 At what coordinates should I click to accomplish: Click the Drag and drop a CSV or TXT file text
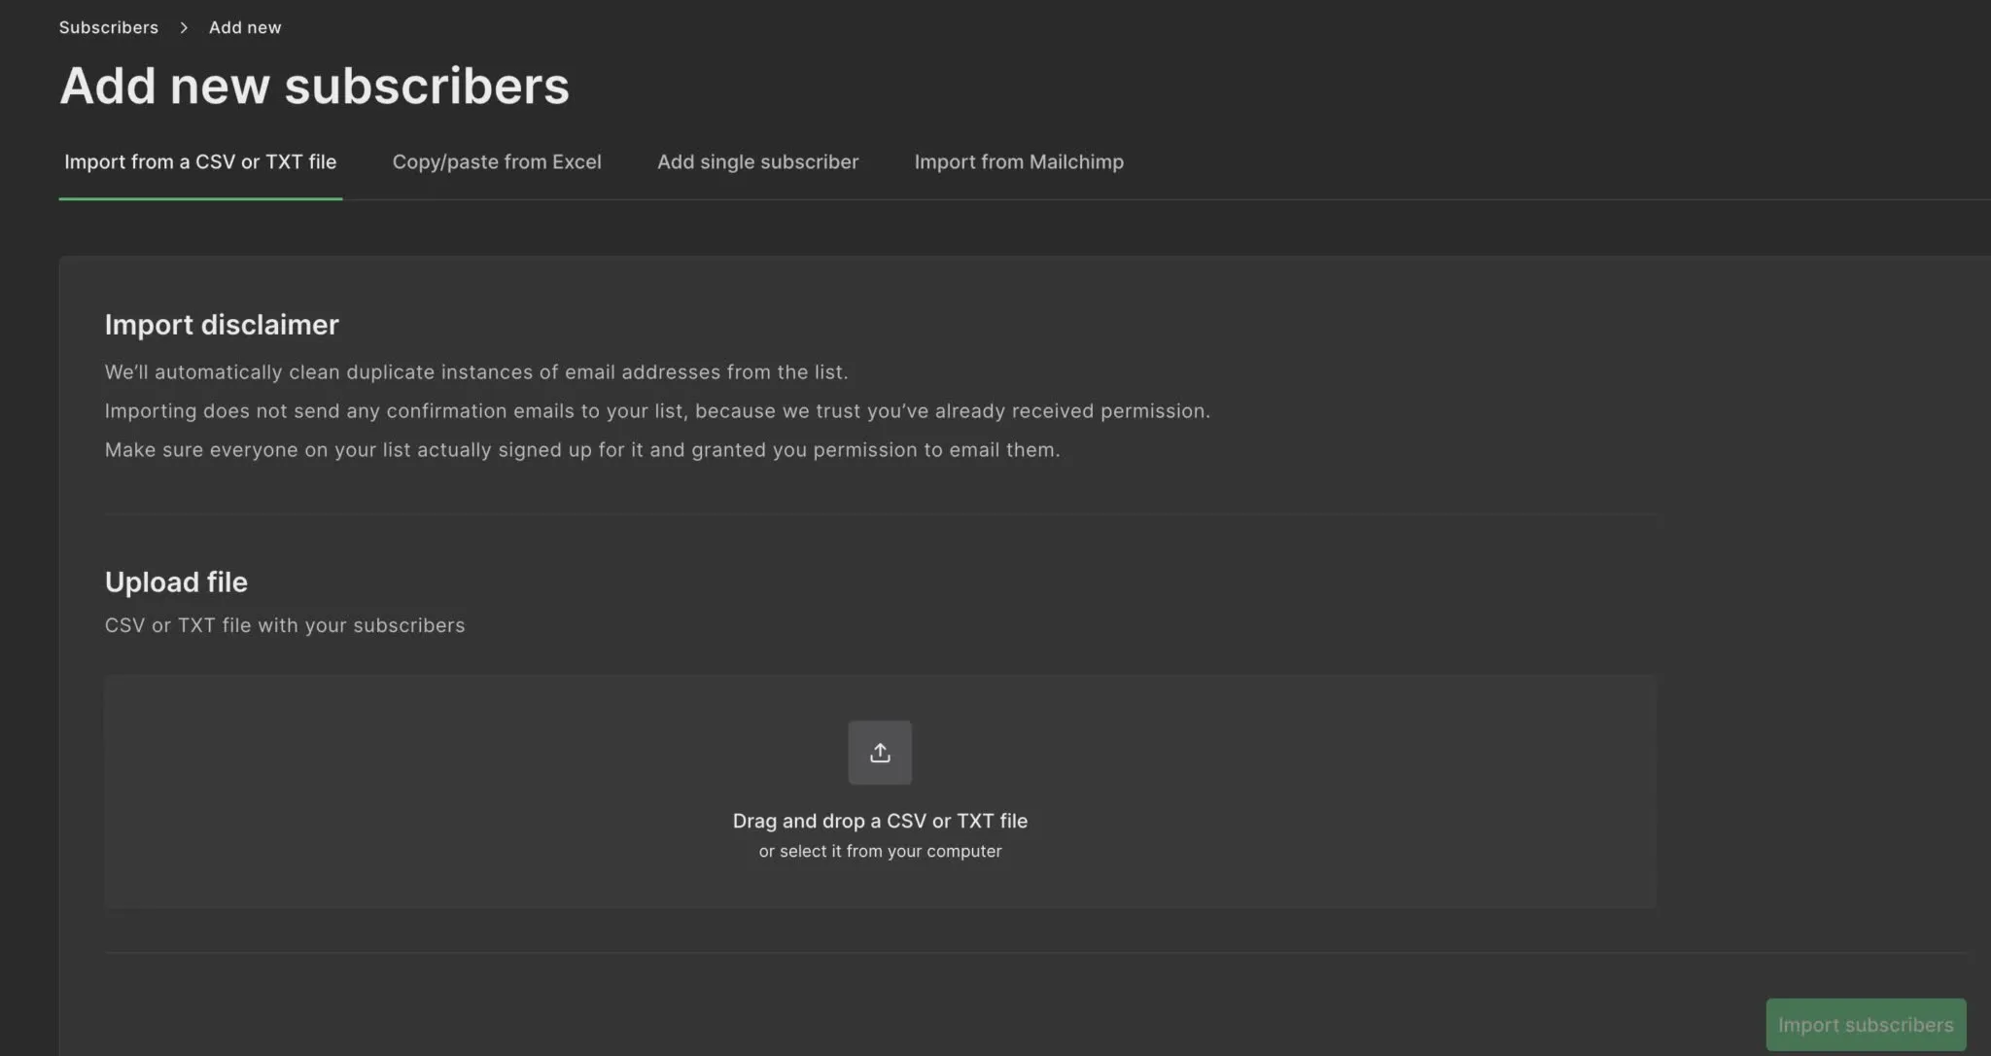(x=880, y=821)
